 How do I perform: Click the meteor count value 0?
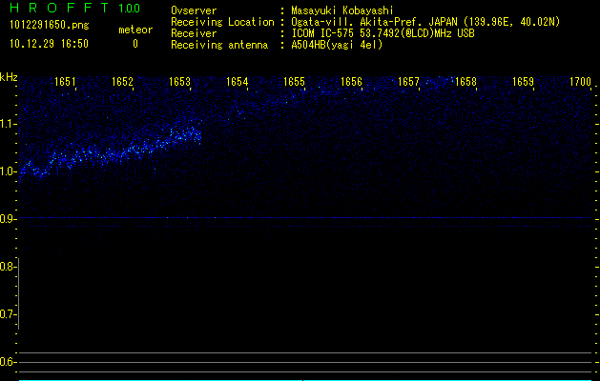coord(135,44)
